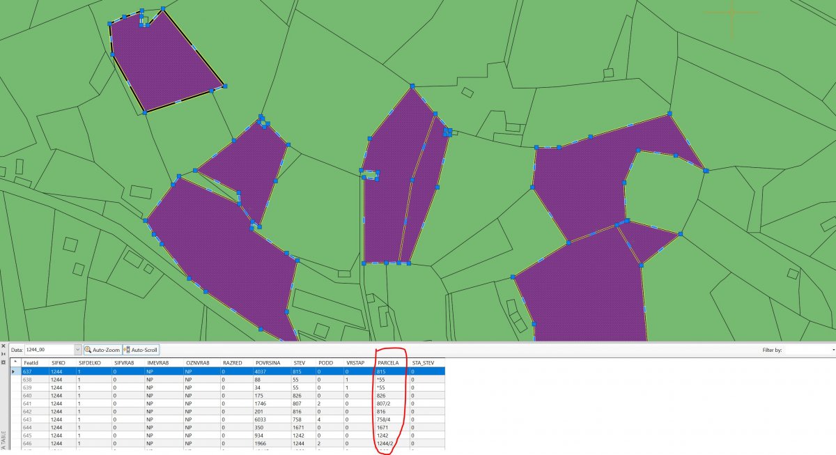Select the IMEVRAB column header
836x455 pixels.
(156, 363)
